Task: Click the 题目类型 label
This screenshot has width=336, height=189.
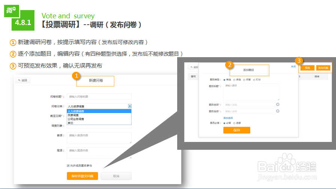Action: [215, 80]
